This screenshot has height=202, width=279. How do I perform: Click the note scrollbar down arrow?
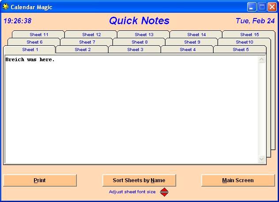point(261,159)
